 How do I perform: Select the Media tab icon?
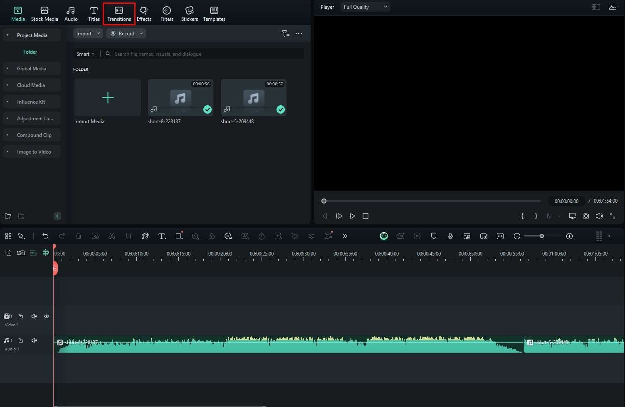[18, 10]
